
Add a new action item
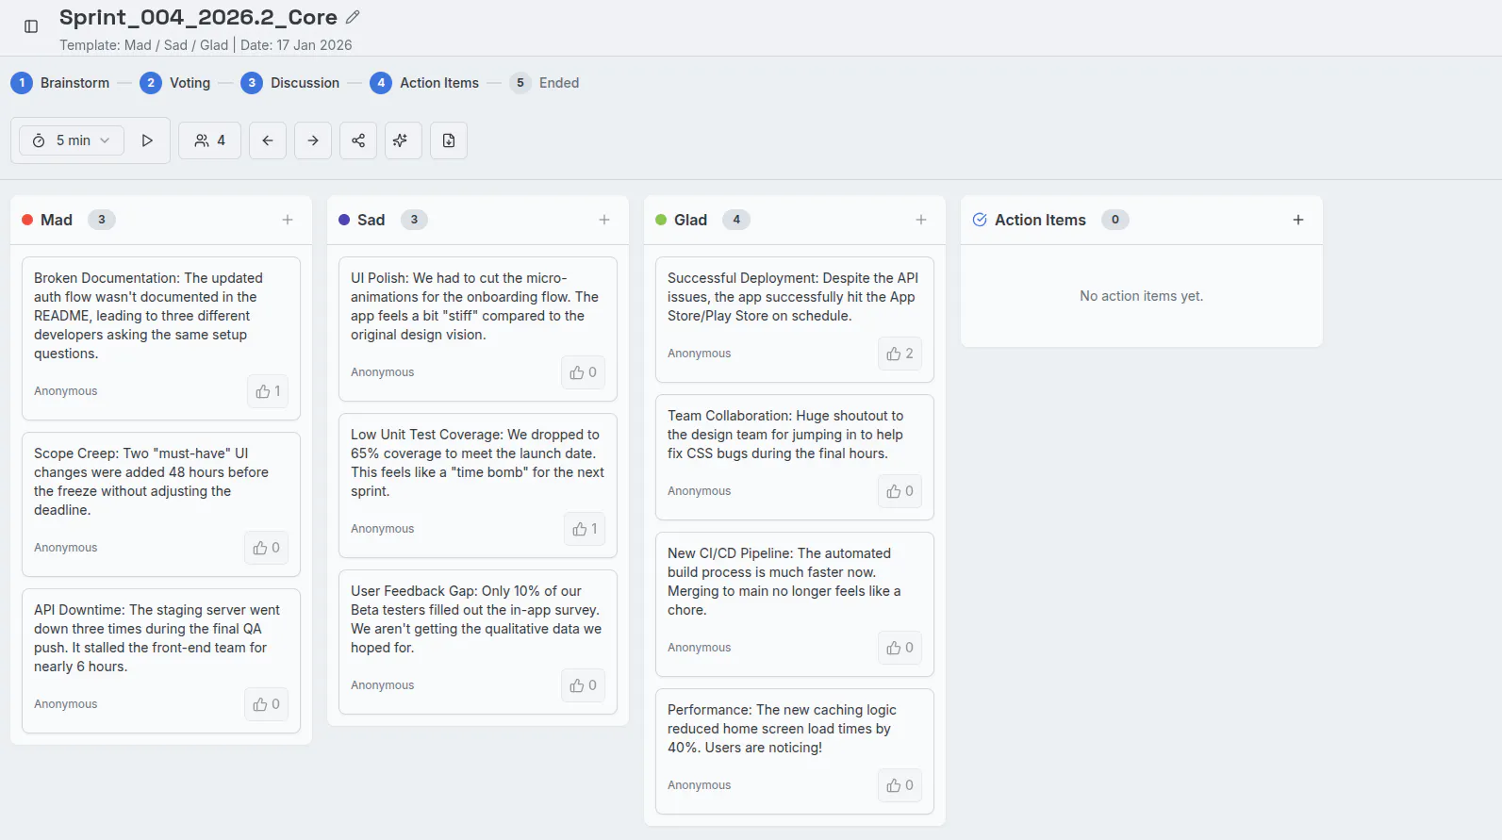pyautogui.click(x=1298, y=220)
